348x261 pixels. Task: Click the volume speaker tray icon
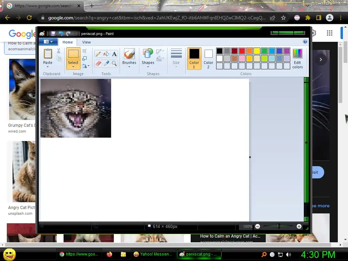point(289,255)
